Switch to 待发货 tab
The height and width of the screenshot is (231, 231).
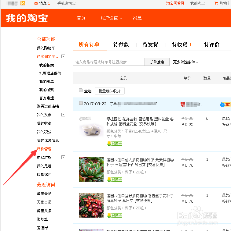click(x=150, y=44)
